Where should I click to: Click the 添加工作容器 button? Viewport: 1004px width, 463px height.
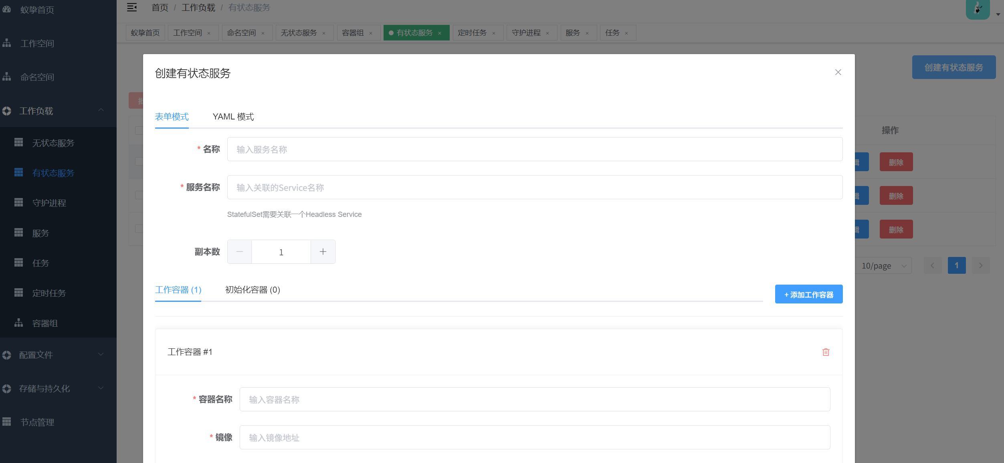click(x=808, y=295)
